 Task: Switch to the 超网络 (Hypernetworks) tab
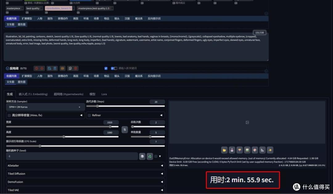point(68,94)
